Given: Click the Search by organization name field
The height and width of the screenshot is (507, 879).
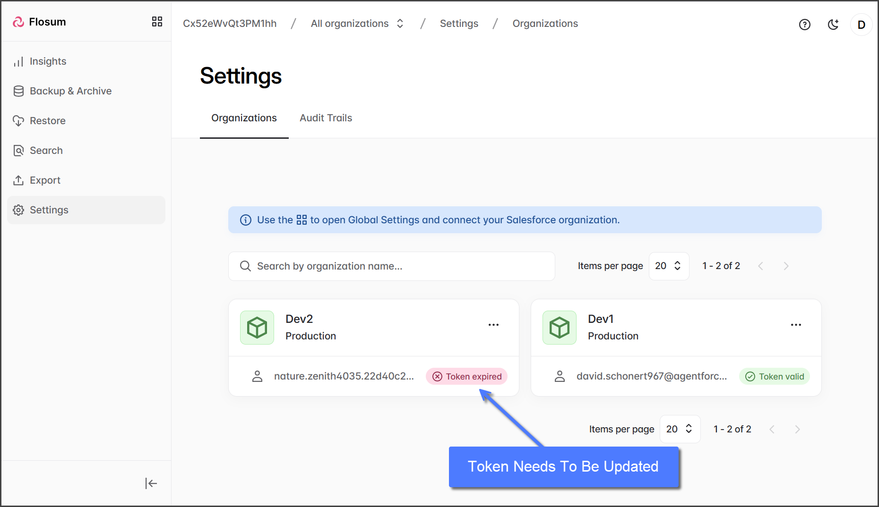Looking at the screenshot, I should click(x=391, y=266).
